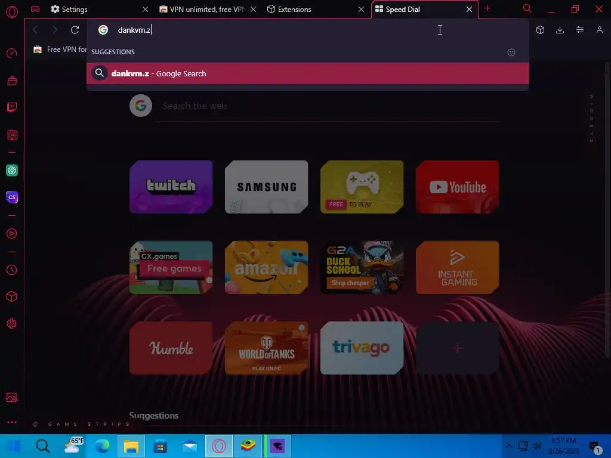Open Player icon in sidebar

coord(12,233)
